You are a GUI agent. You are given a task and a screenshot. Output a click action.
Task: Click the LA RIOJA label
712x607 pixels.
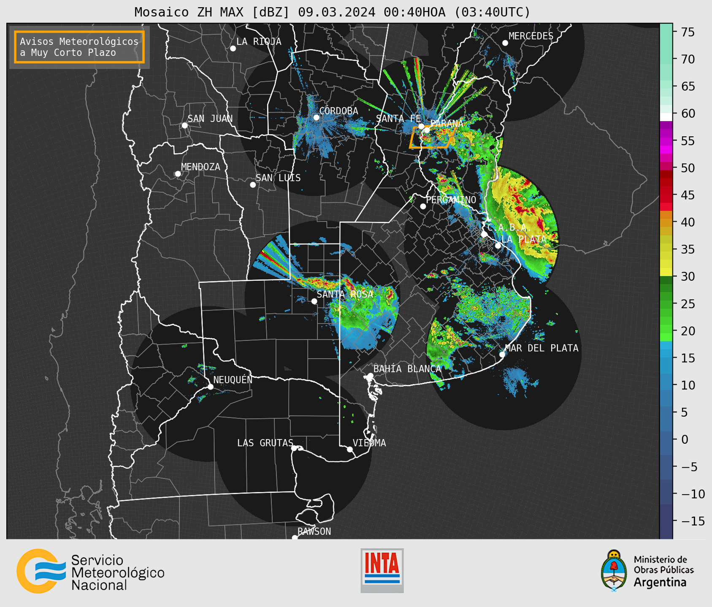(x=259, y=41)
